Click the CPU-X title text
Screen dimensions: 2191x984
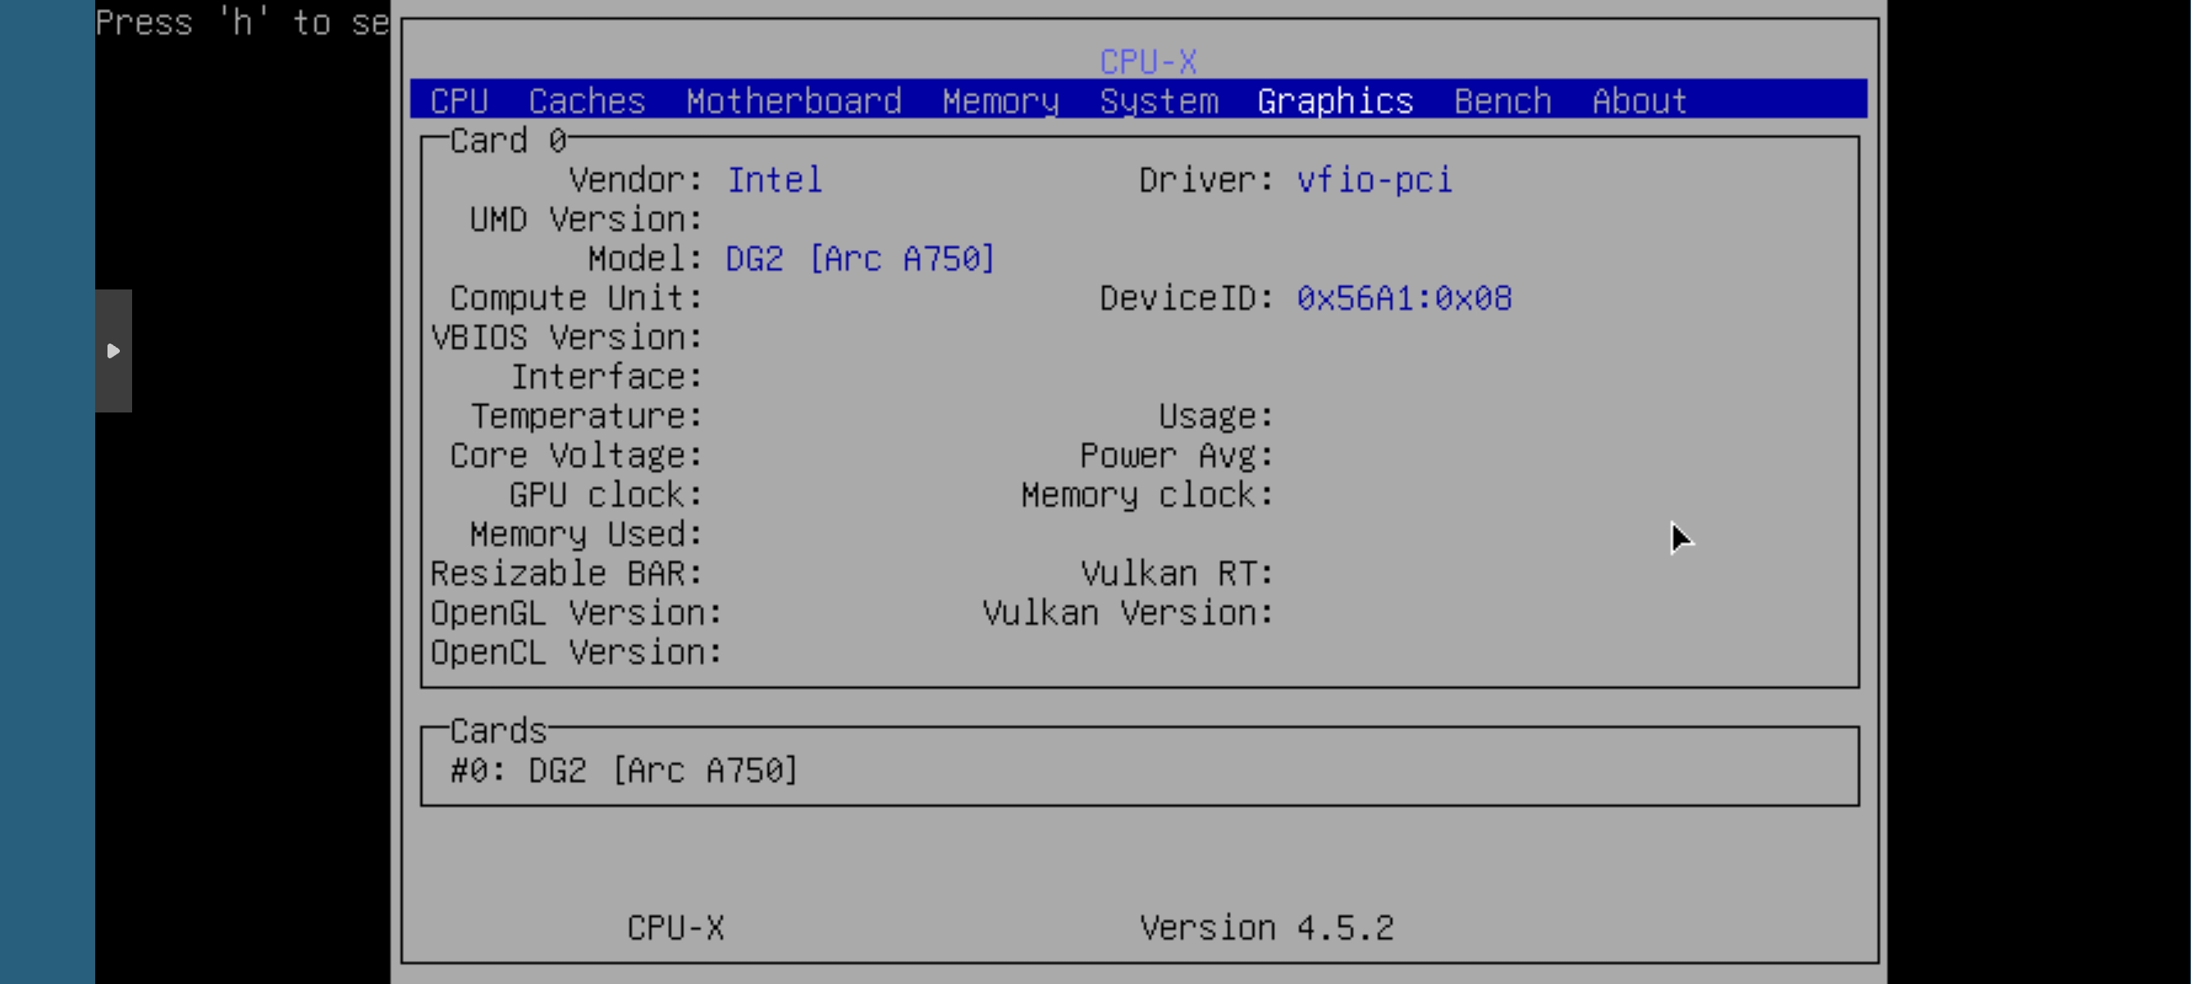coord(1147,62)
